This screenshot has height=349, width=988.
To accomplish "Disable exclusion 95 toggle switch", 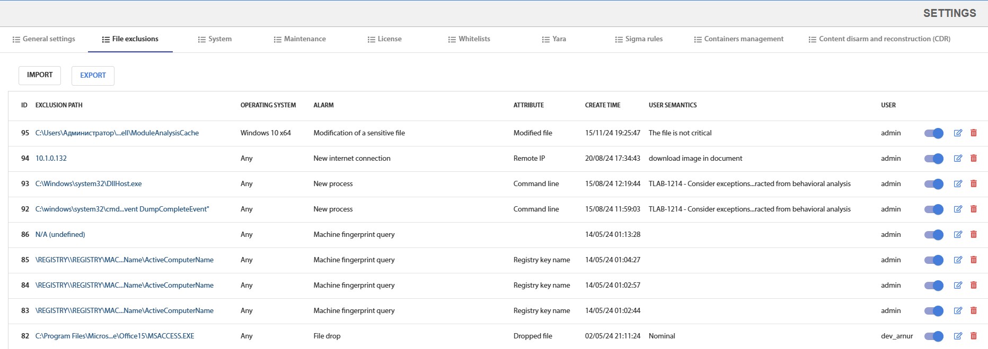I will (x=934, y=133).
